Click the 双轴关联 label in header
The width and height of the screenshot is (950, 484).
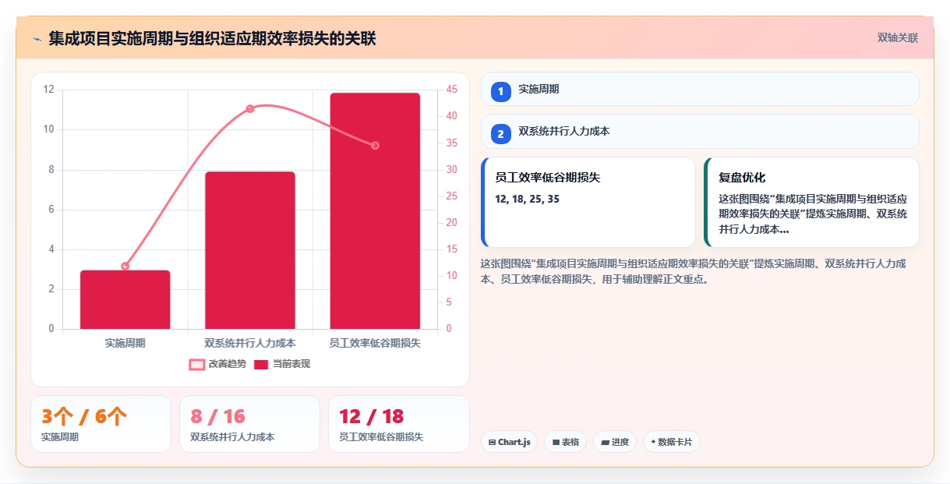(897, 38)
